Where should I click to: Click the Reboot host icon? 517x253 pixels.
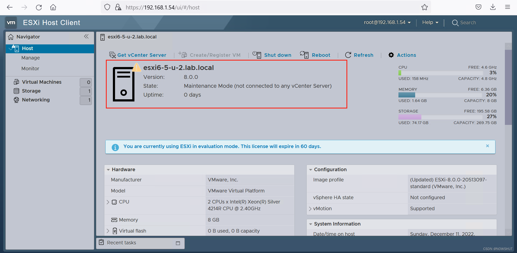pyautogui.click(x=304, y=55)
